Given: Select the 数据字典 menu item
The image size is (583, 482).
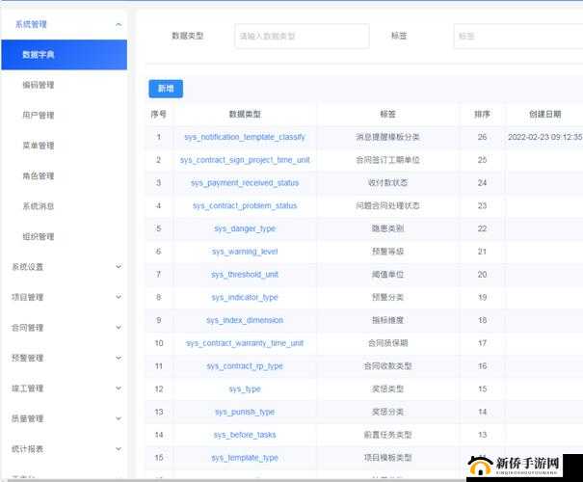Looking at the screenshot, I should (x=64, y=55).
